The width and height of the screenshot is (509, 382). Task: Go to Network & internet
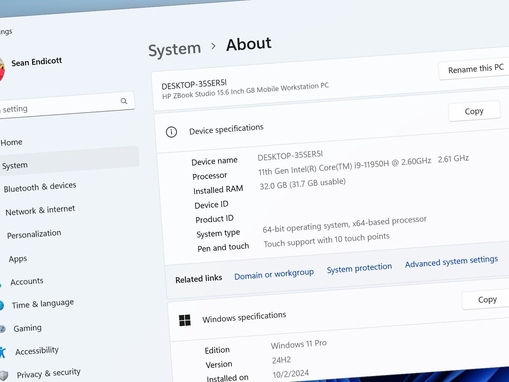point(40,210)
